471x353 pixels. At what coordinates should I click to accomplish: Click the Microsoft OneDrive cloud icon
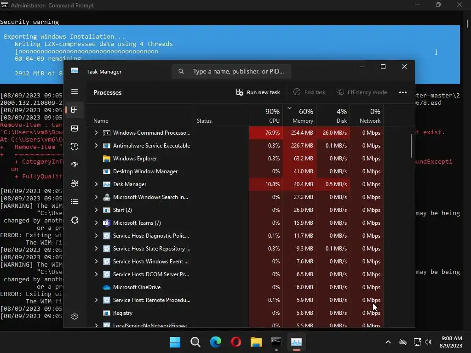tap(107, 287)
